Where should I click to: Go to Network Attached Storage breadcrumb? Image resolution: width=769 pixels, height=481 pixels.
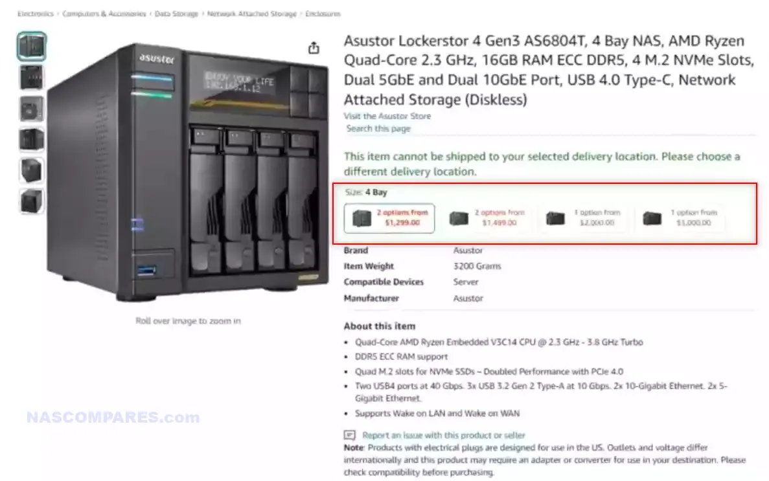point(251,14)
